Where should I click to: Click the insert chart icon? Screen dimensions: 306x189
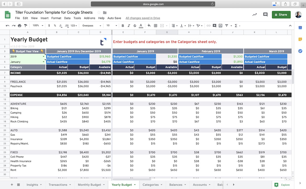pyautogui.click(x=220, y=26)
